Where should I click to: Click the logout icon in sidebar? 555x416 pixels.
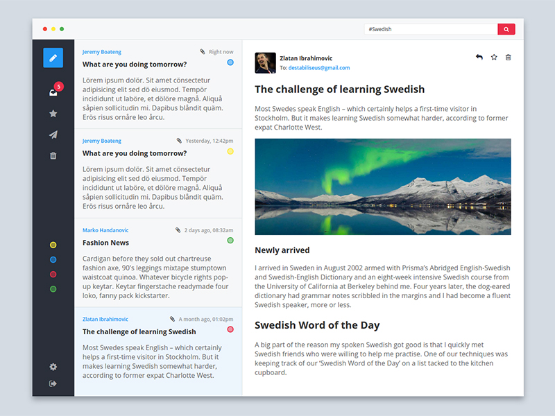(x=53, y=383)
